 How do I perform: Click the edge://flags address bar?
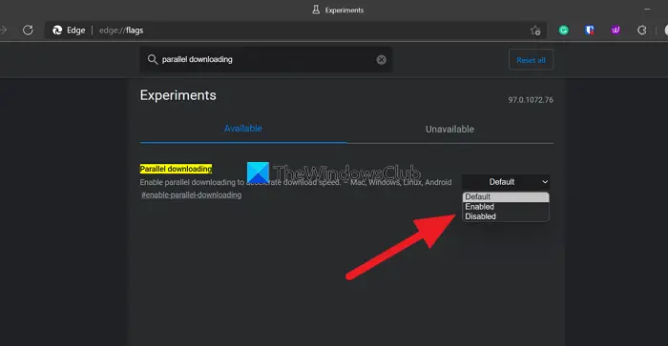coord(294,31)
